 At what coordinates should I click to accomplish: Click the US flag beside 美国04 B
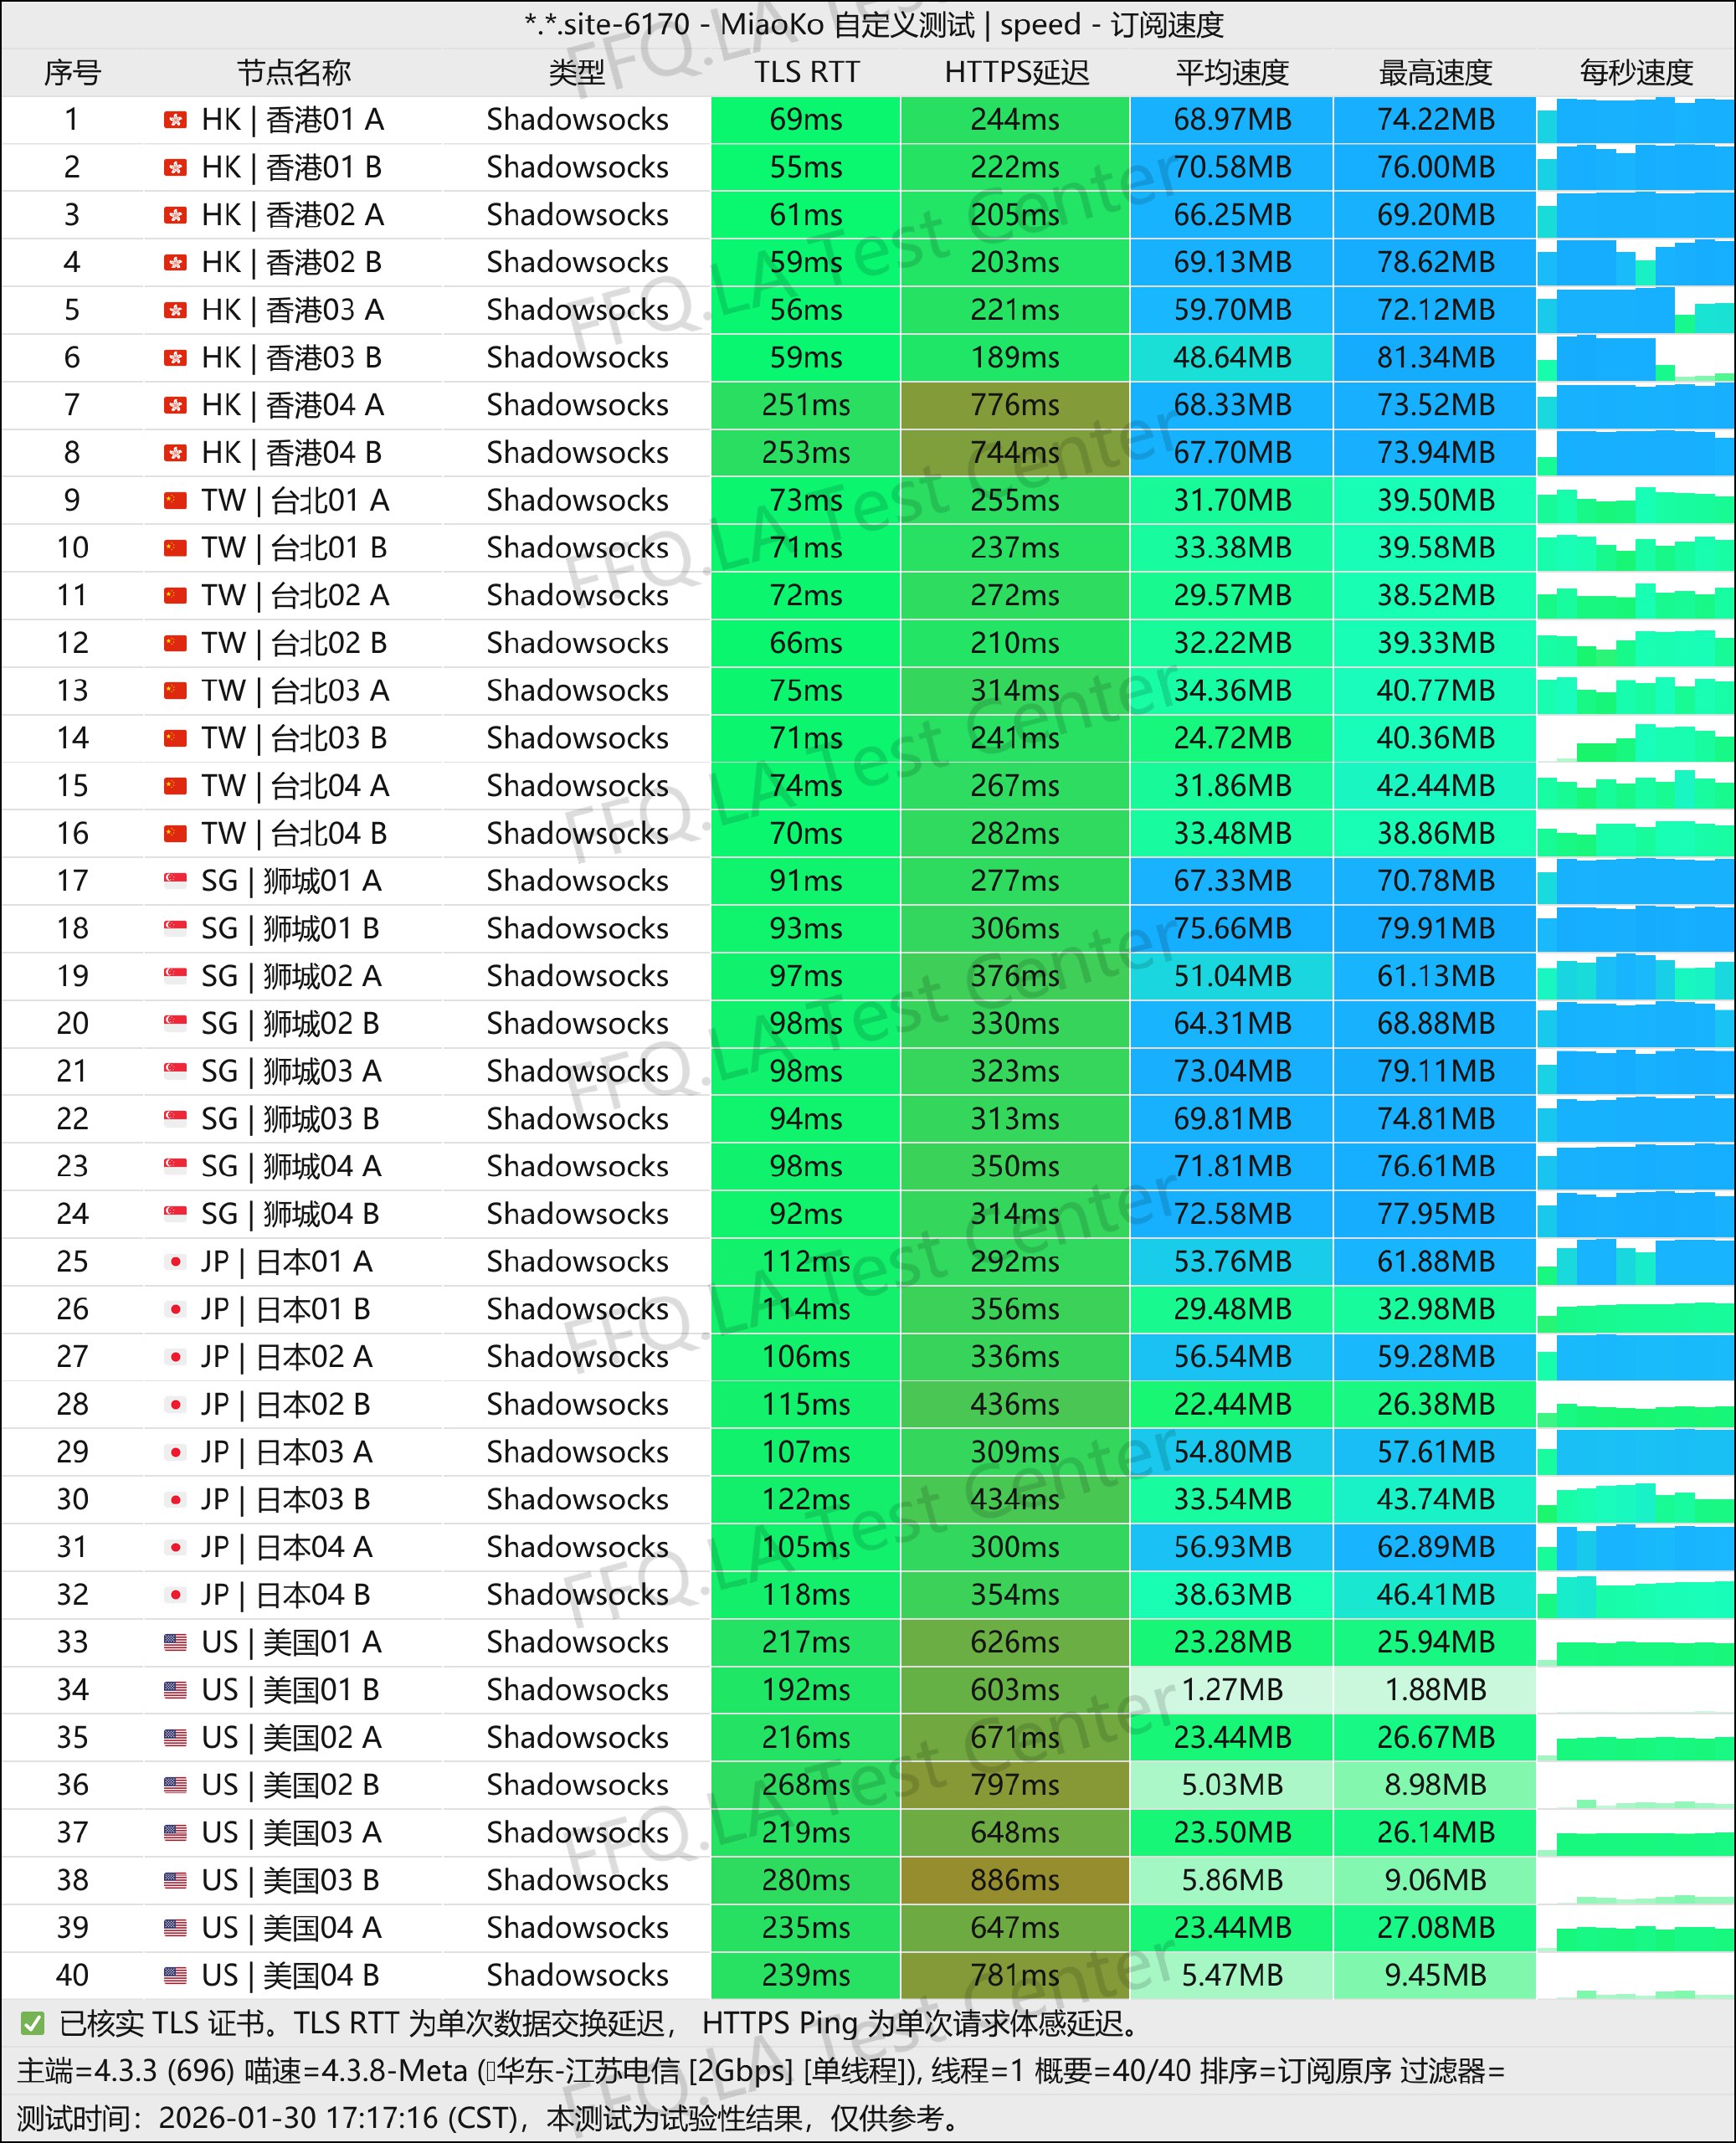175,1975
